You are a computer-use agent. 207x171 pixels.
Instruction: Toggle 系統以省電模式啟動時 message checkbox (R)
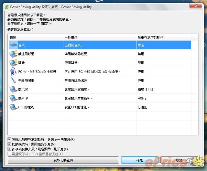(x=9, y=139)
